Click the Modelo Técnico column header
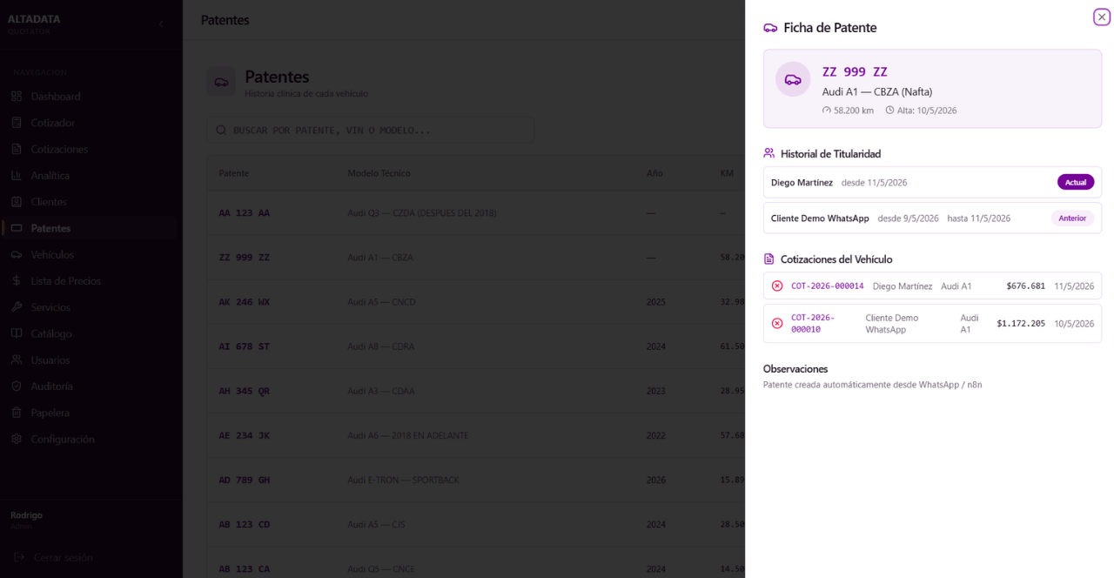The height and width of the screenshot is (578, 1114). 379,173
